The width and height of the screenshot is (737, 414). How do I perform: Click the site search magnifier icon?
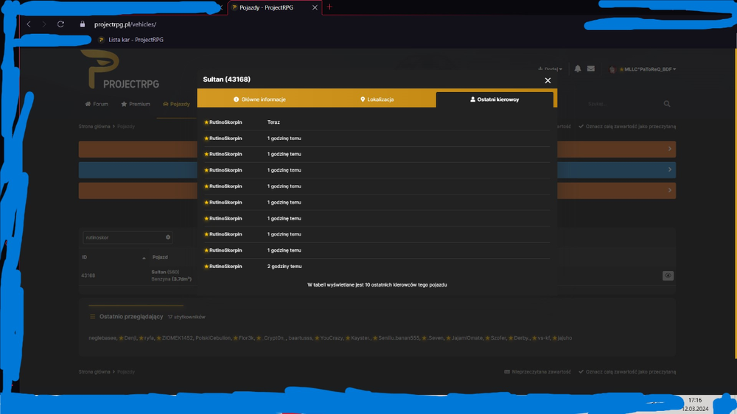point(667,104)
